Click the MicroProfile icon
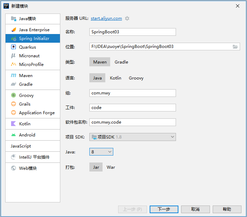This screenshot has width=247, height=217. click(14, 64)
